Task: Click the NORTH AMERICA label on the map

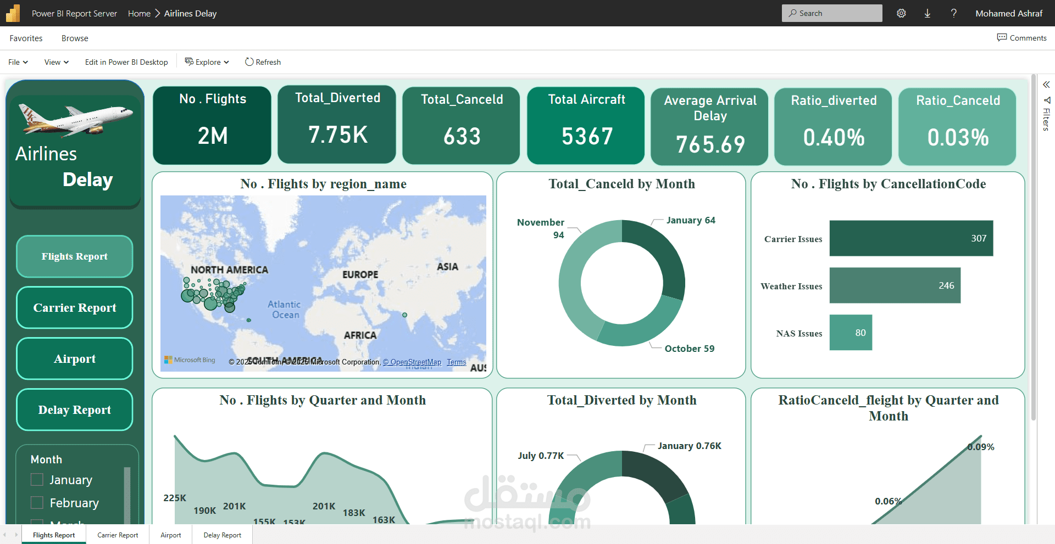Action: 229,270
